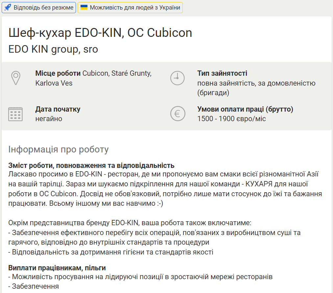Click the "Тип зайнятості" label
This screenshot has height=293, width=333.
(x=222, y=73)
